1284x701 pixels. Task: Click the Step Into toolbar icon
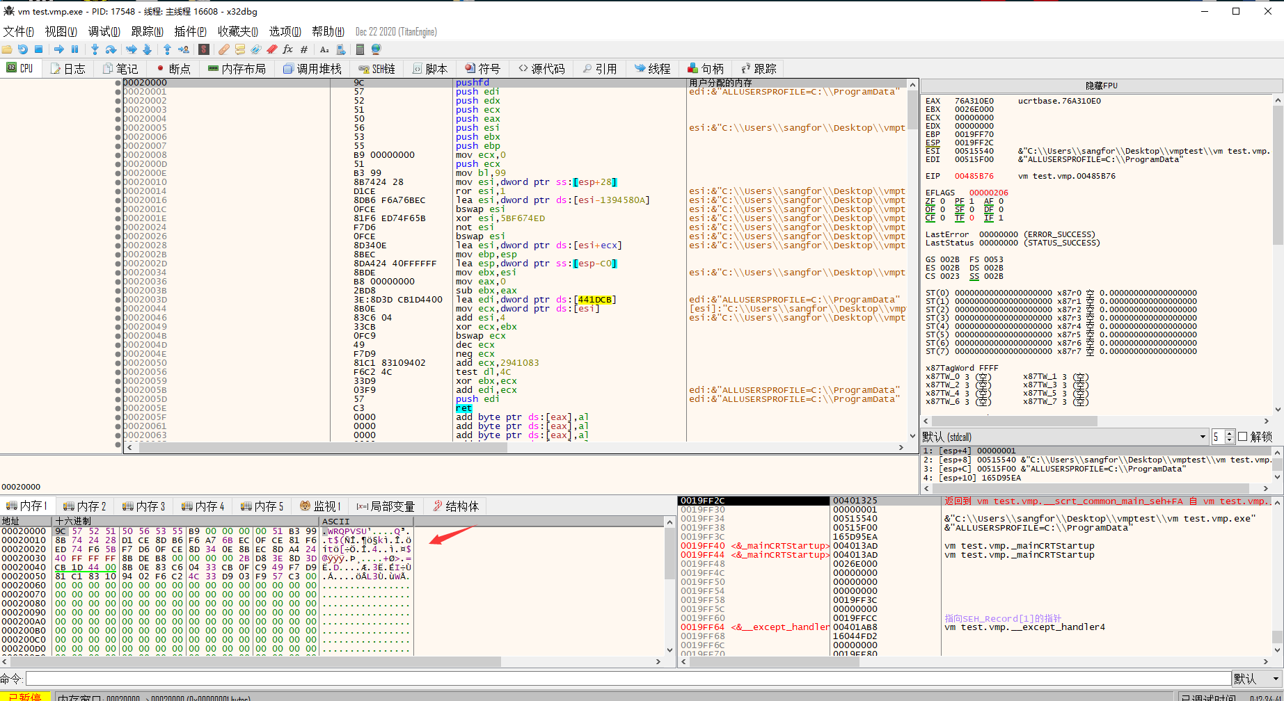95,49
